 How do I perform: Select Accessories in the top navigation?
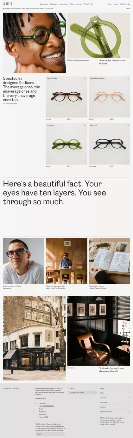(x=63, y=4)
